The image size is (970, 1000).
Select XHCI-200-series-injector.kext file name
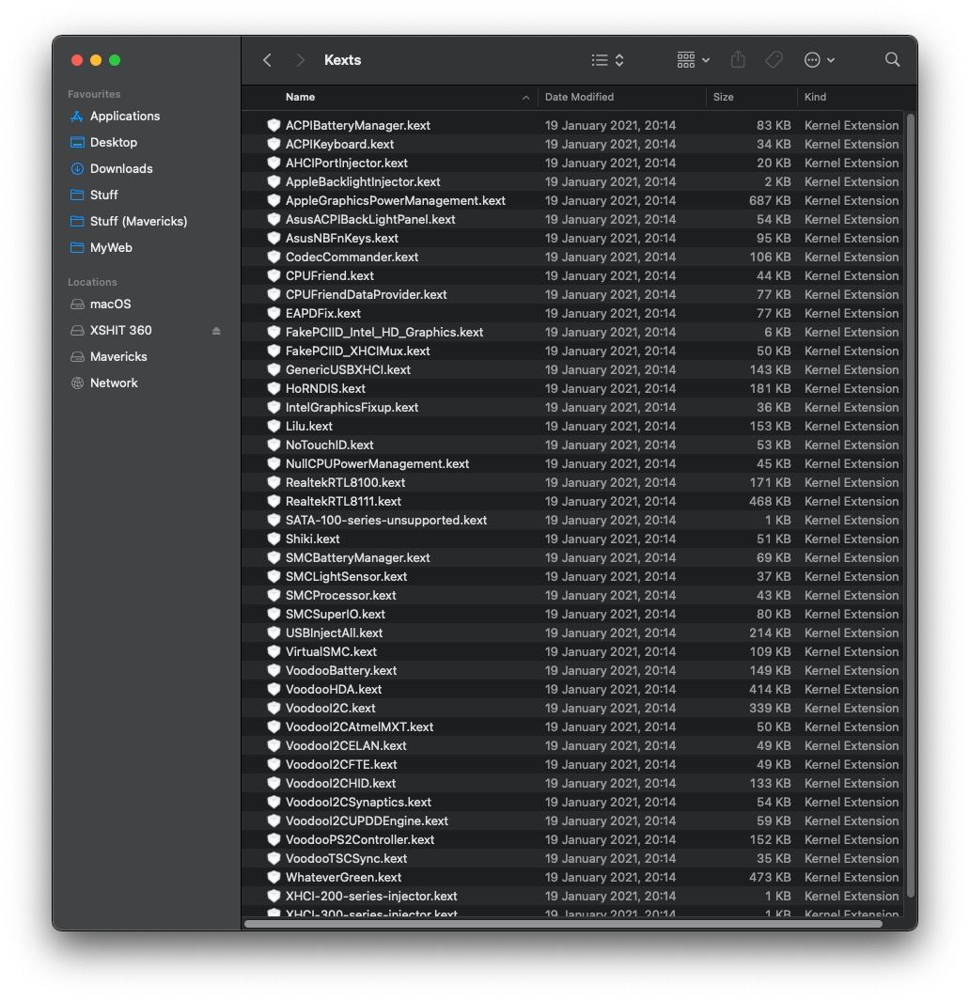[x=371, y=896]
